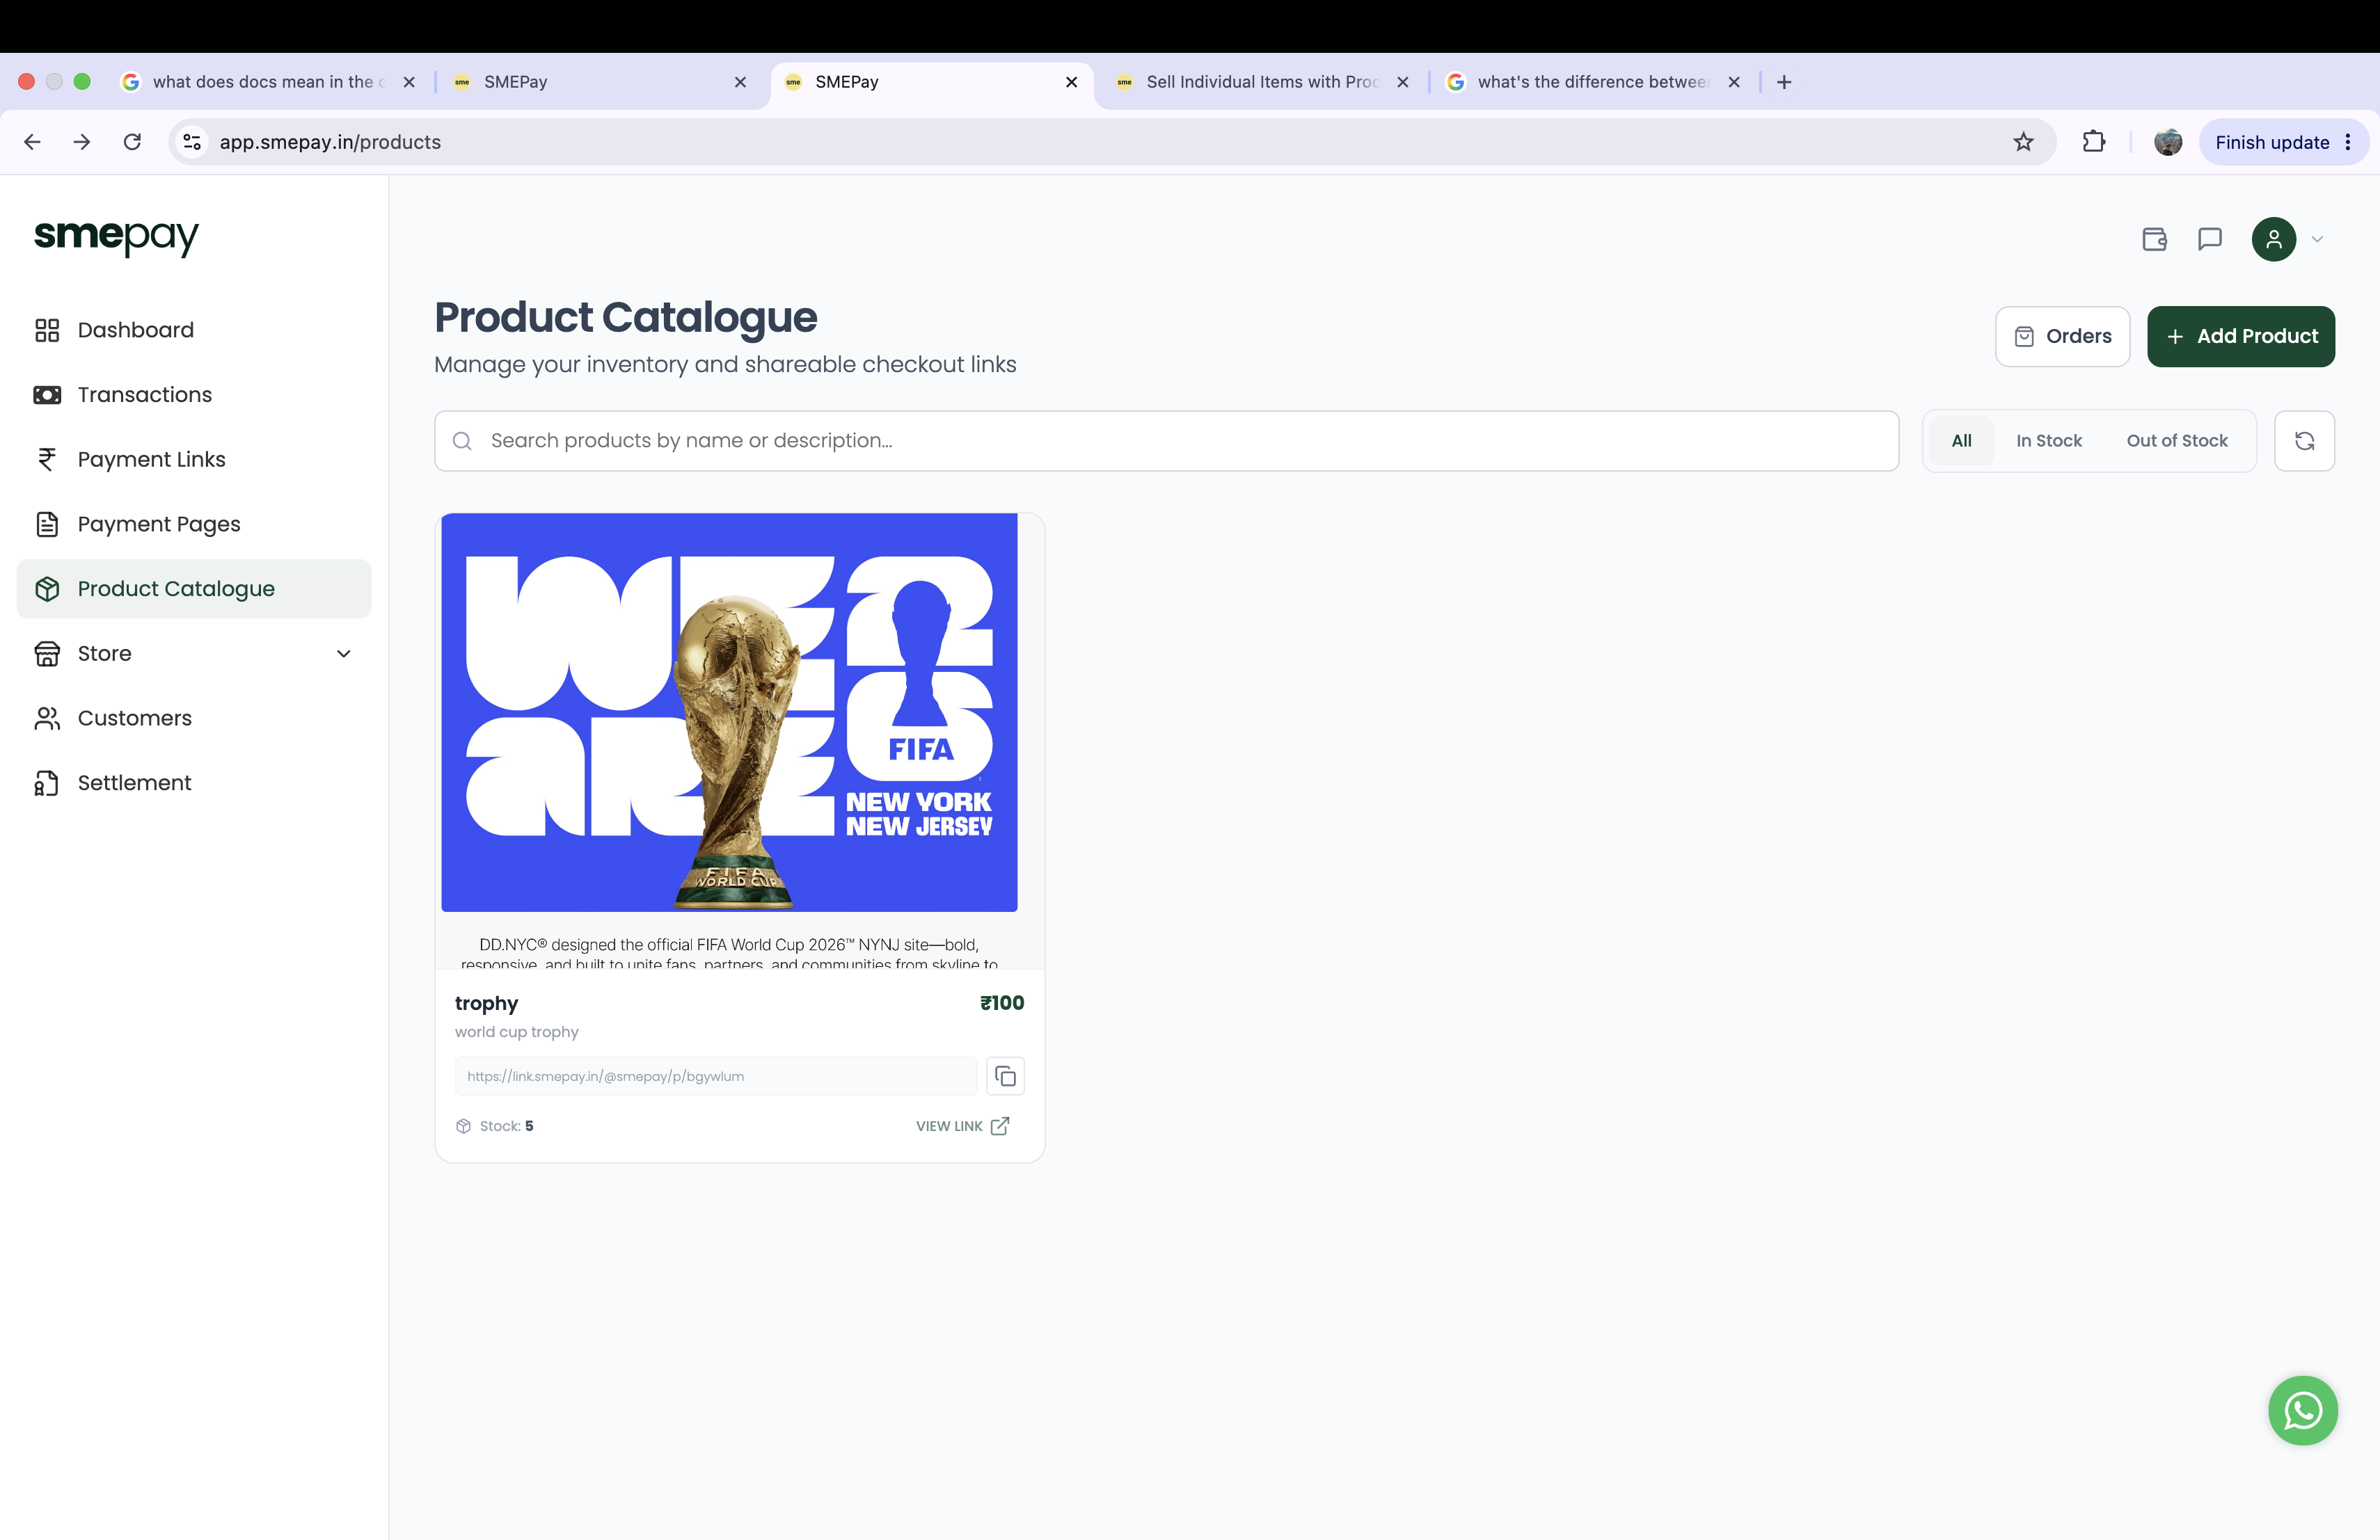Click the Payment Pages document icon
The image size is (2380, 1540).
pos(47,524)
